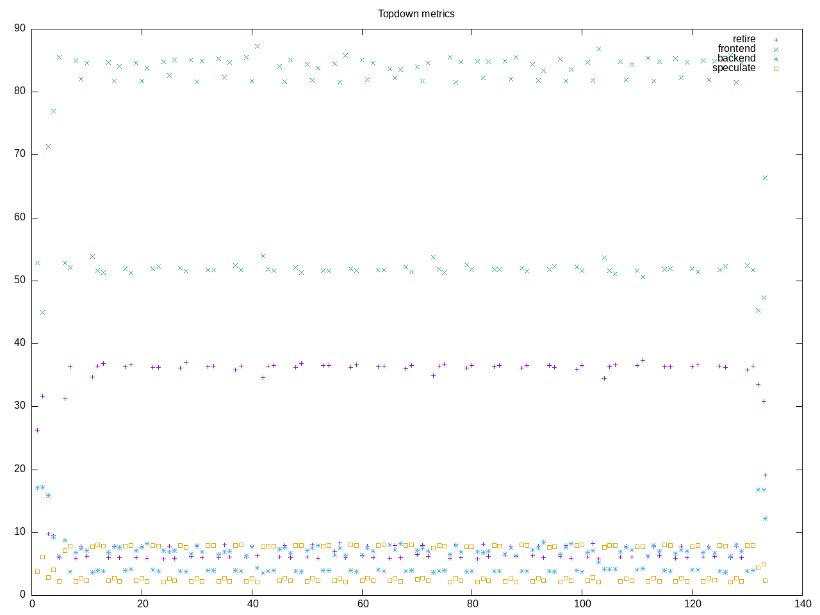
Task: Select the last frontend point near 66
Action: (765, 177)
